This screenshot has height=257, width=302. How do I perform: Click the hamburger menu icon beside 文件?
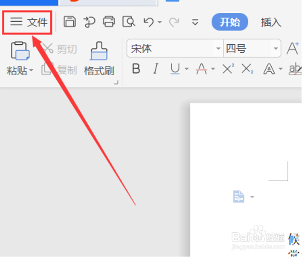[16, 22]
